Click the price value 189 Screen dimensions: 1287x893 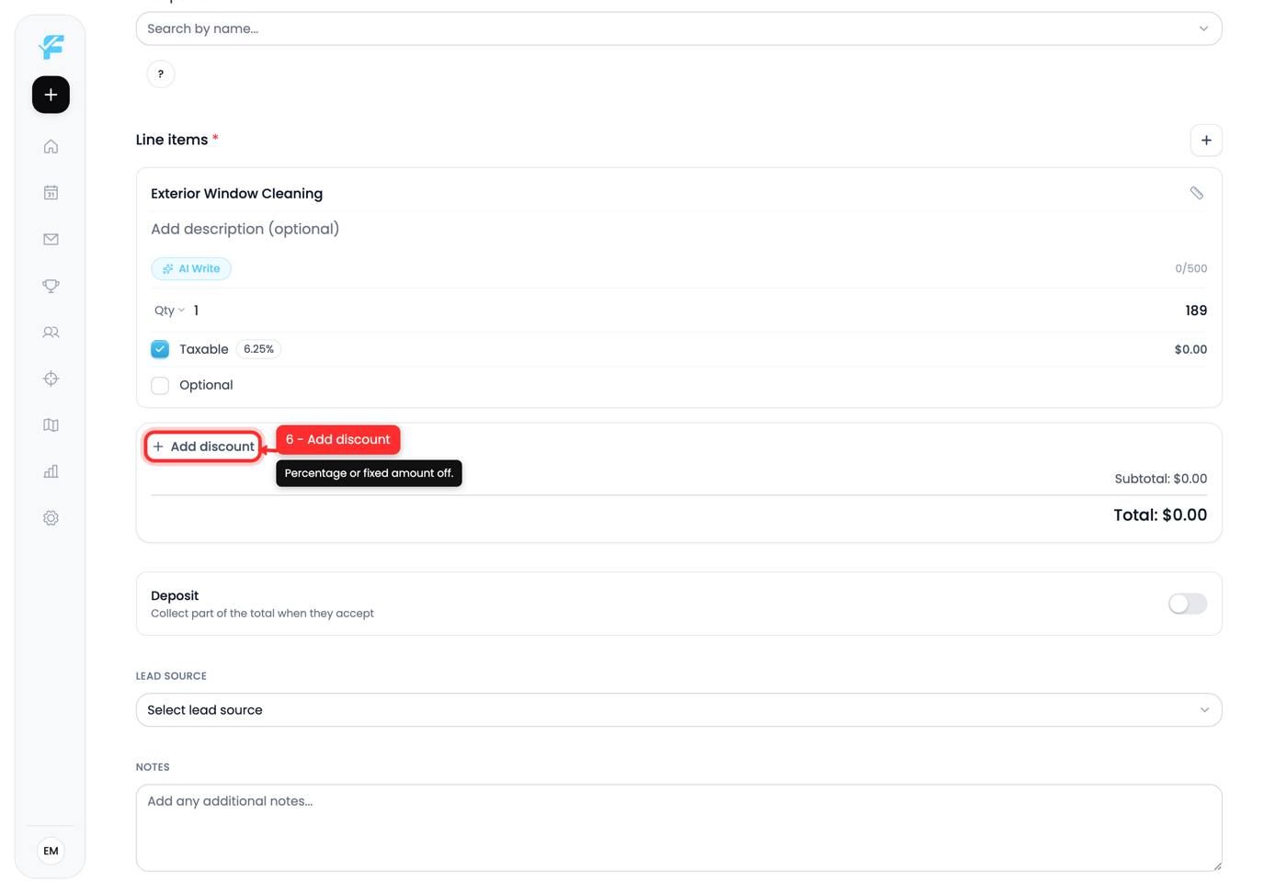pyautogui.click(x=1196, y=311)
